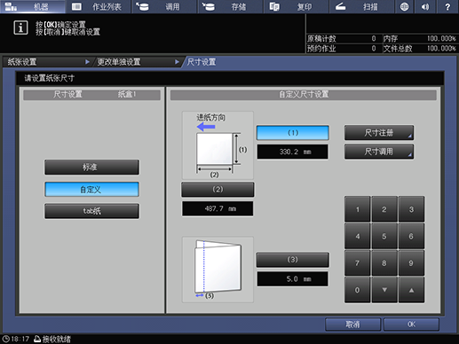
Task: Tap keypad digit 9
Action: [x=411, y=263]
